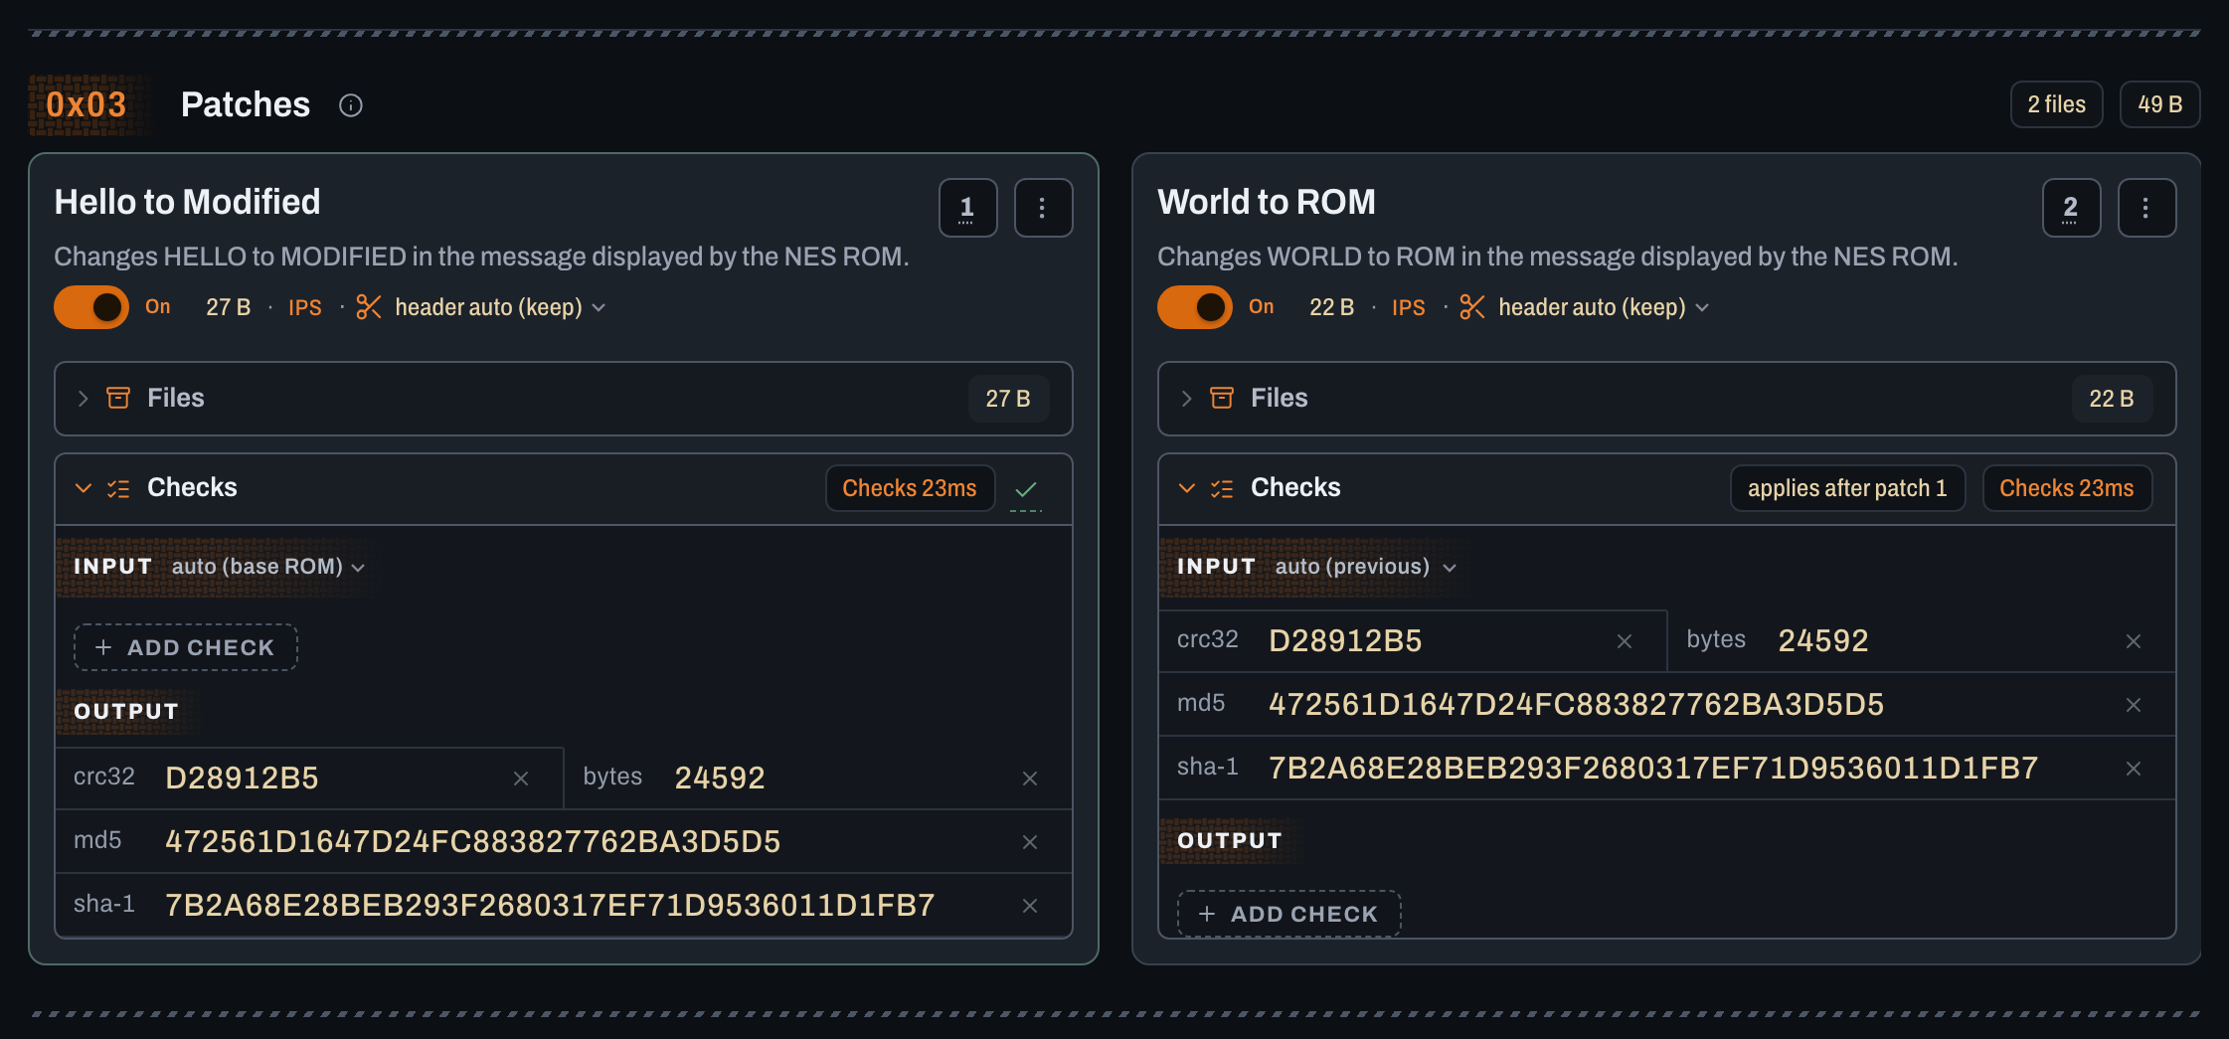Image resolution: width=2229 pixels, height=1039 pixels.
Task: Click the checklist icon in World to ROM Checks
Action: coord(1222,488)
